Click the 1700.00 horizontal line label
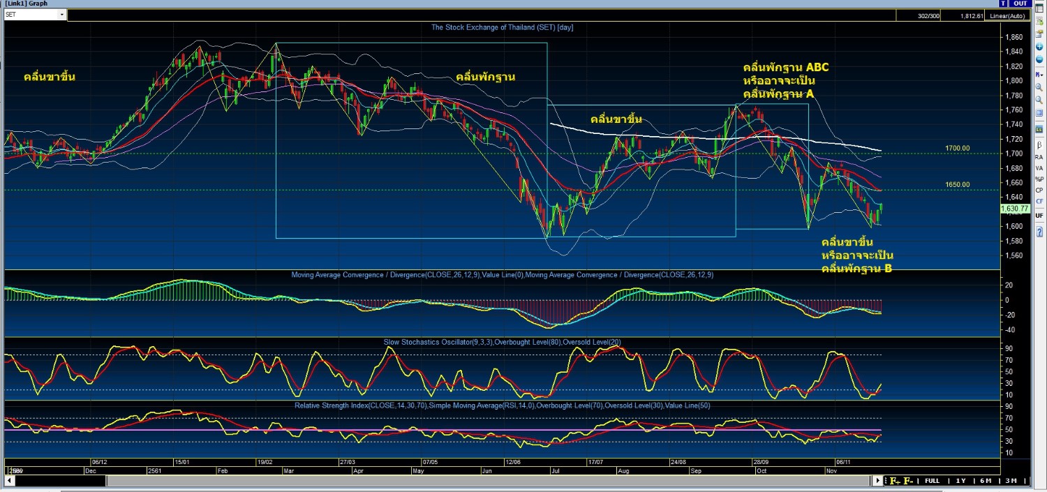This screenshot has height=492, width=1047. point(958,148)
